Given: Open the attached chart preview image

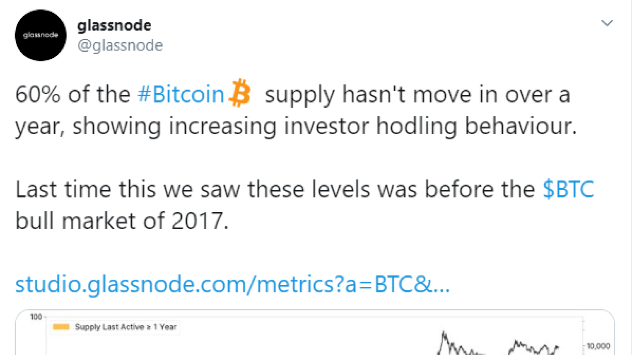Looking at the screenshot, I should pyautogui.click(x=315, y=333).
